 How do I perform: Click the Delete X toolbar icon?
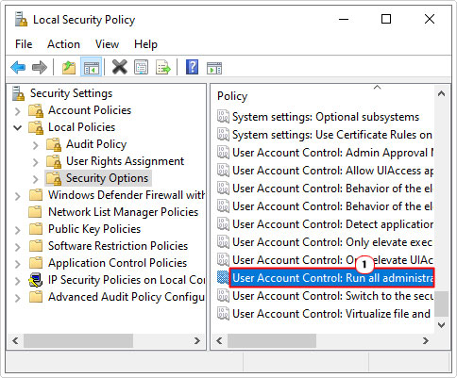pos(120,67)
